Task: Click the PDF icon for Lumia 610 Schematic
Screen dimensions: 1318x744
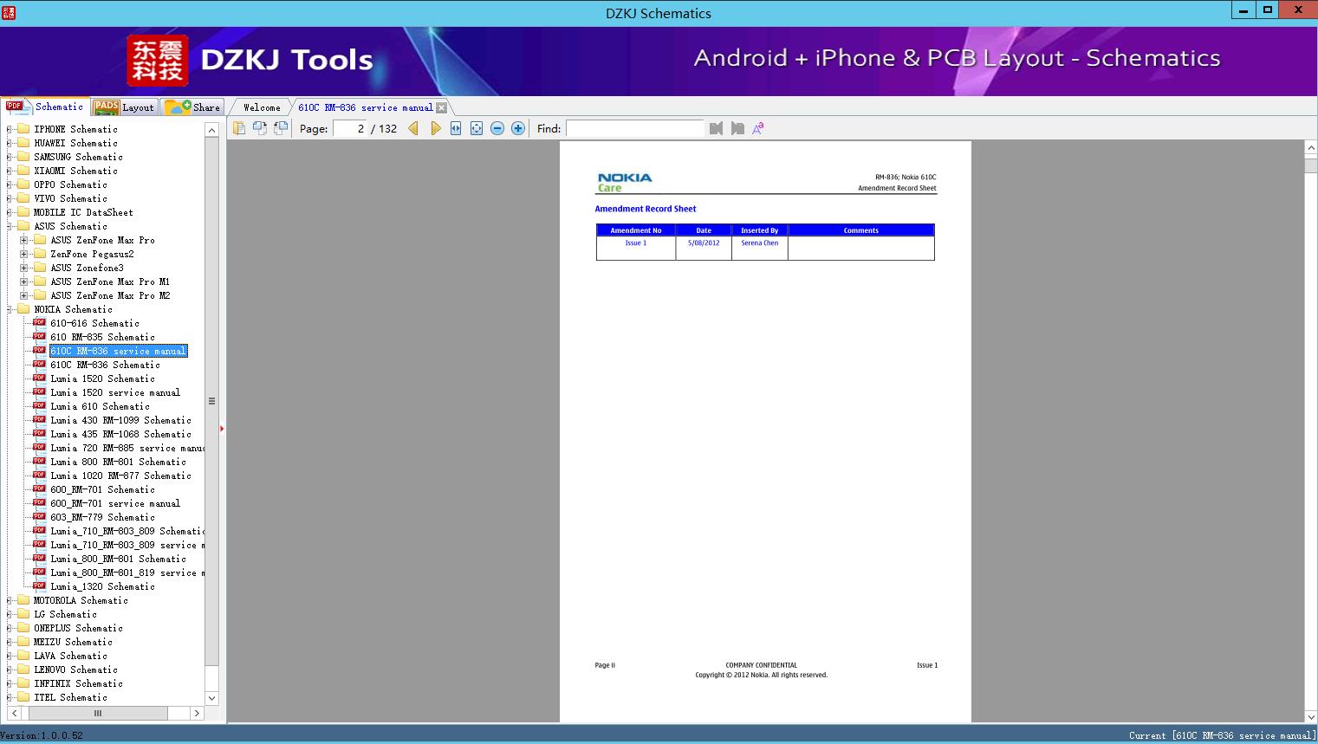Action: [39, 406]
